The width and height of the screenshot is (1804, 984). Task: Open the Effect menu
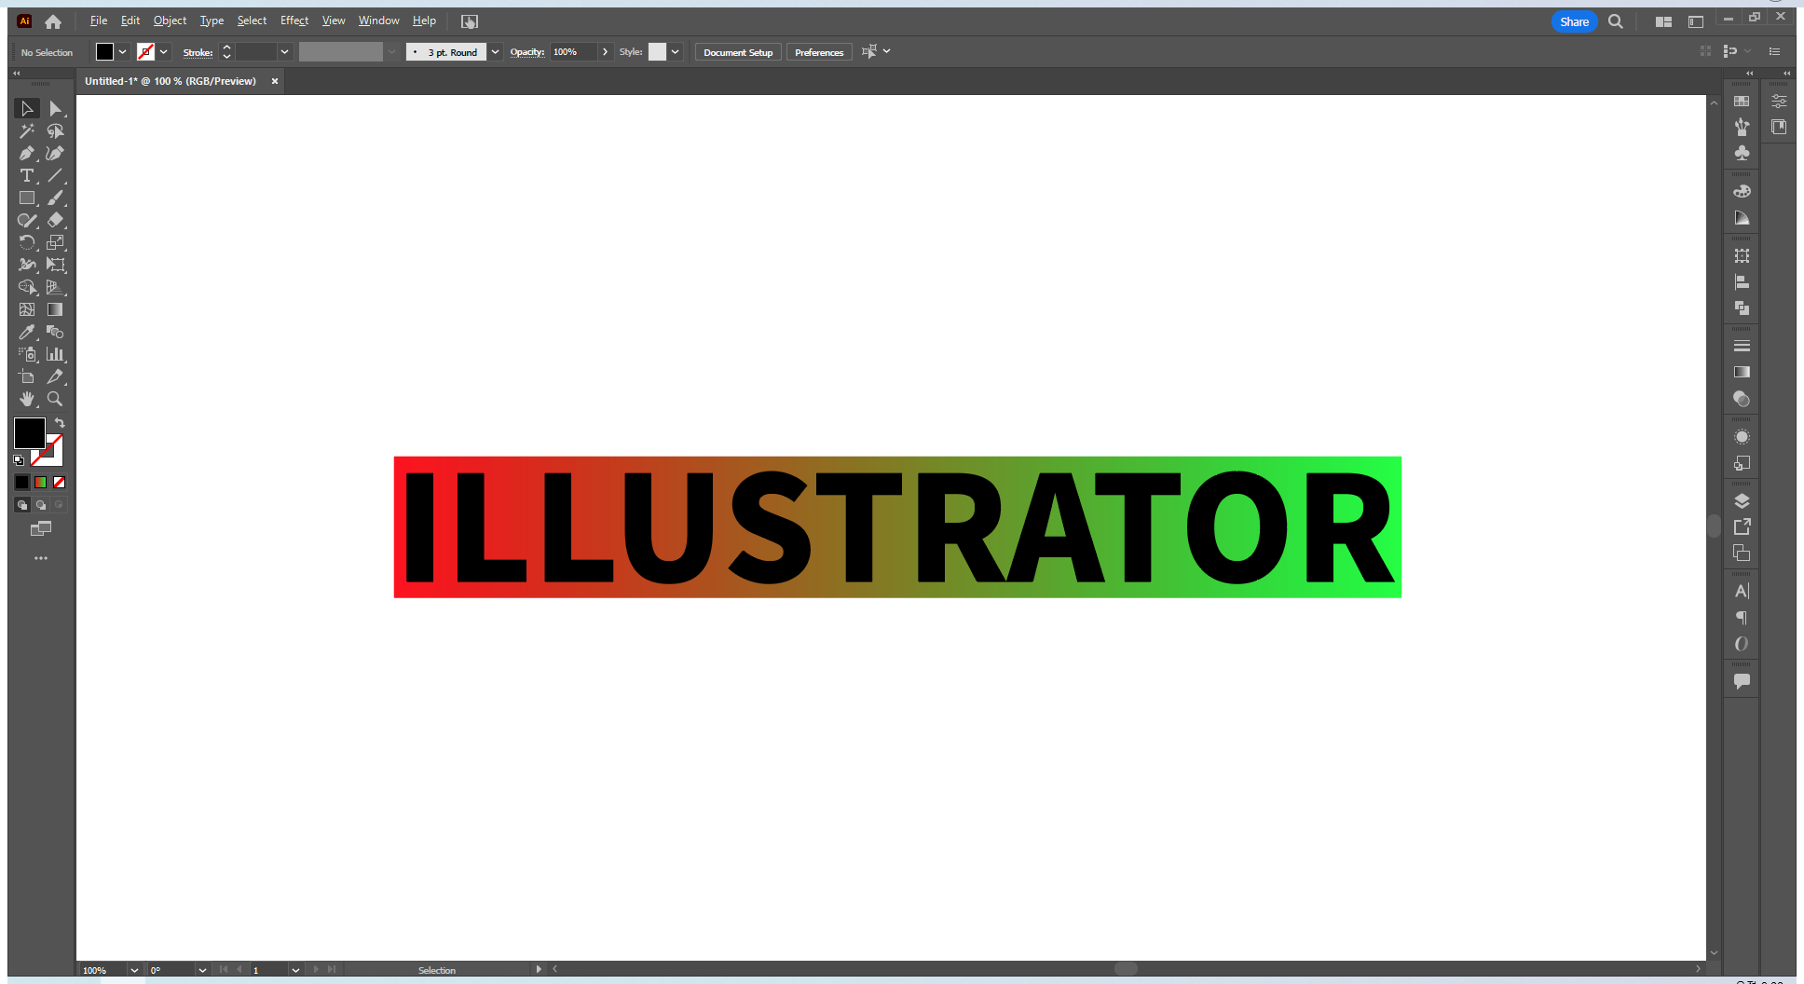pos(294,20)
